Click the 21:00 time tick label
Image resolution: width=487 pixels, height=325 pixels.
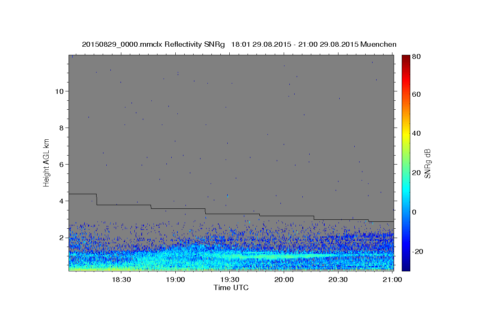point(392,279)
